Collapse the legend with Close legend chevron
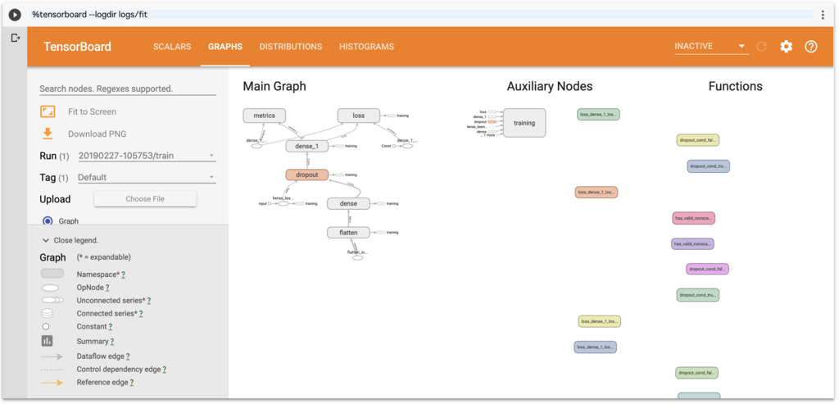839x404 pixels. [46, 241]
